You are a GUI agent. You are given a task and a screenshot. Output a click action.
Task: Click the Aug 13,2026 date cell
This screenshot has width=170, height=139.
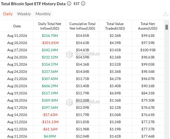point(17,122)
